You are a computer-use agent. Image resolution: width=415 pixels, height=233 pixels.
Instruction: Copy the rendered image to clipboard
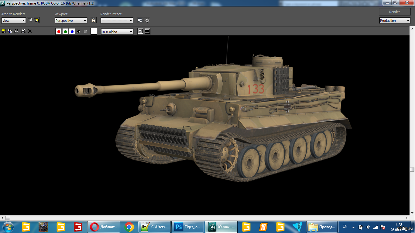[x=10, y=31]
